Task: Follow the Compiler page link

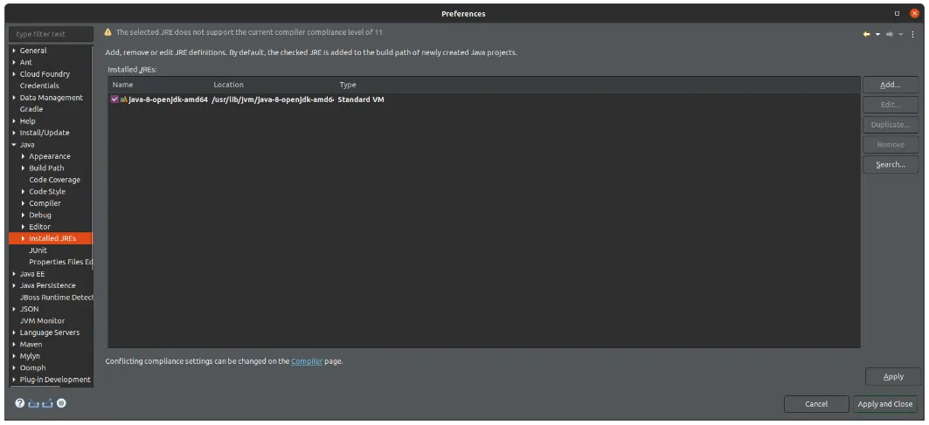Action: pyautogui.click(x=307, y=361)
